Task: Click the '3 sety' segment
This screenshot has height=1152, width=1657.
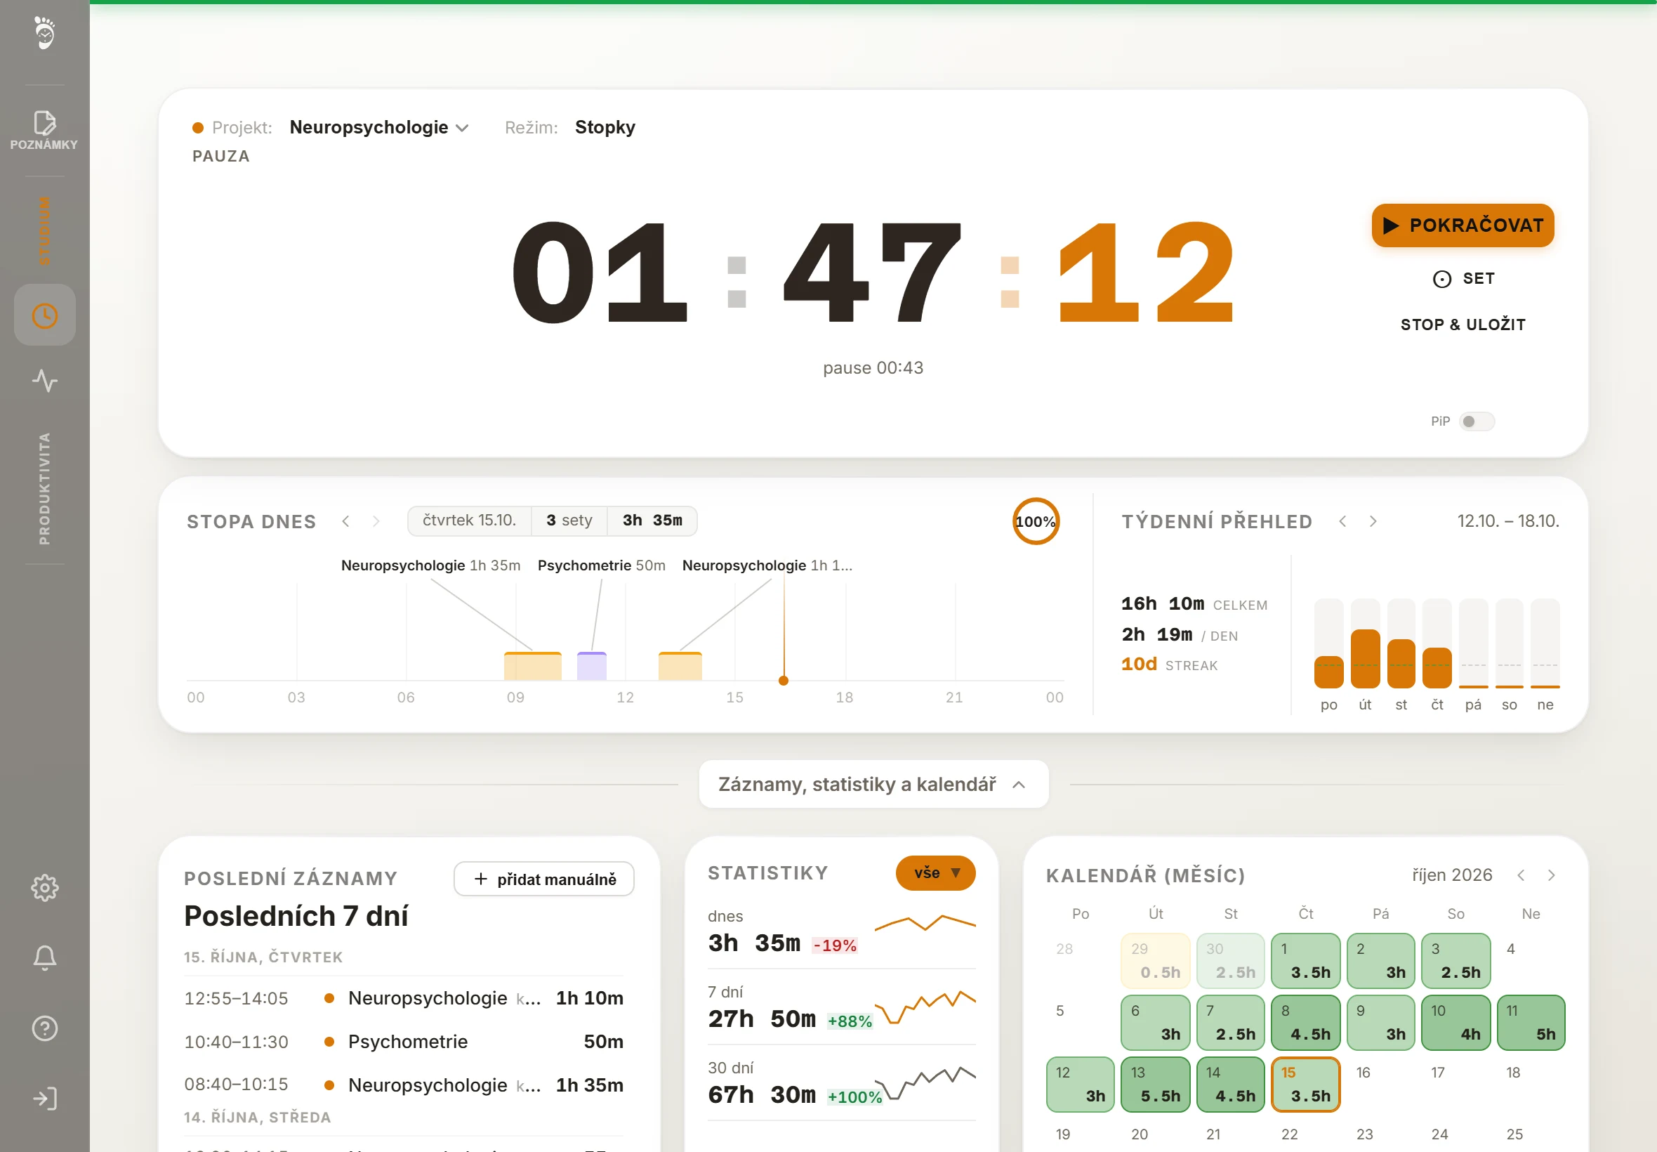Action: [x=569, y=521]
